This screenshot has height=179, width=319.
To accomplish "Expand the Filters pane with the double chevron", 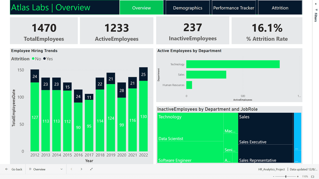I will pyautogui.click(x=316, y=4).
